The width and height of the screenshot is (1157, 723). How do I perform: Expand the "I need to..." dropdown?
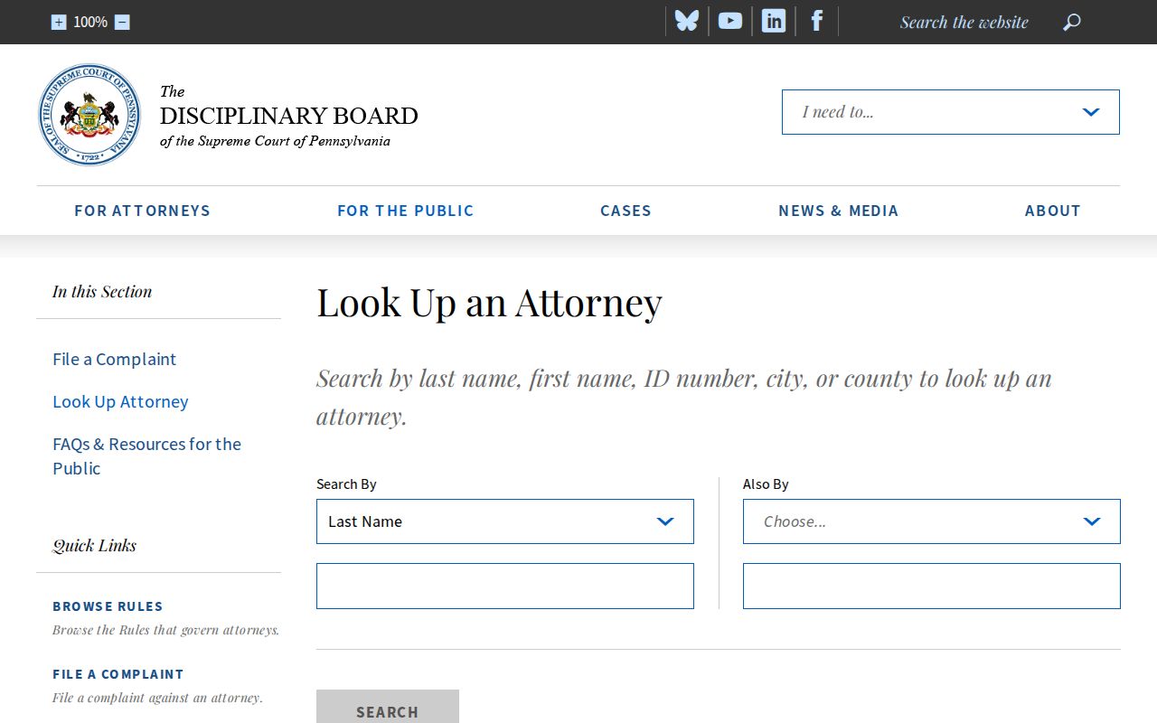951,112
